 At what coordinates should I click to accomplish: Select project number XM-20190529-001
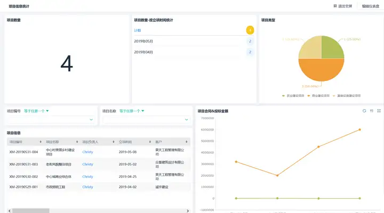click(x=23, y=187)
